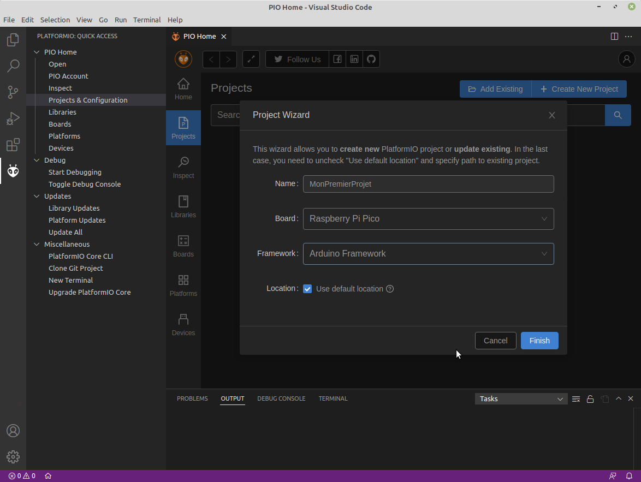
Task: Close the PIO Home editor tab
Action: point(224,37)
